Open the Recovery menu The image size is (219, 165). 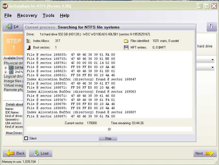(x=27, y=16)
